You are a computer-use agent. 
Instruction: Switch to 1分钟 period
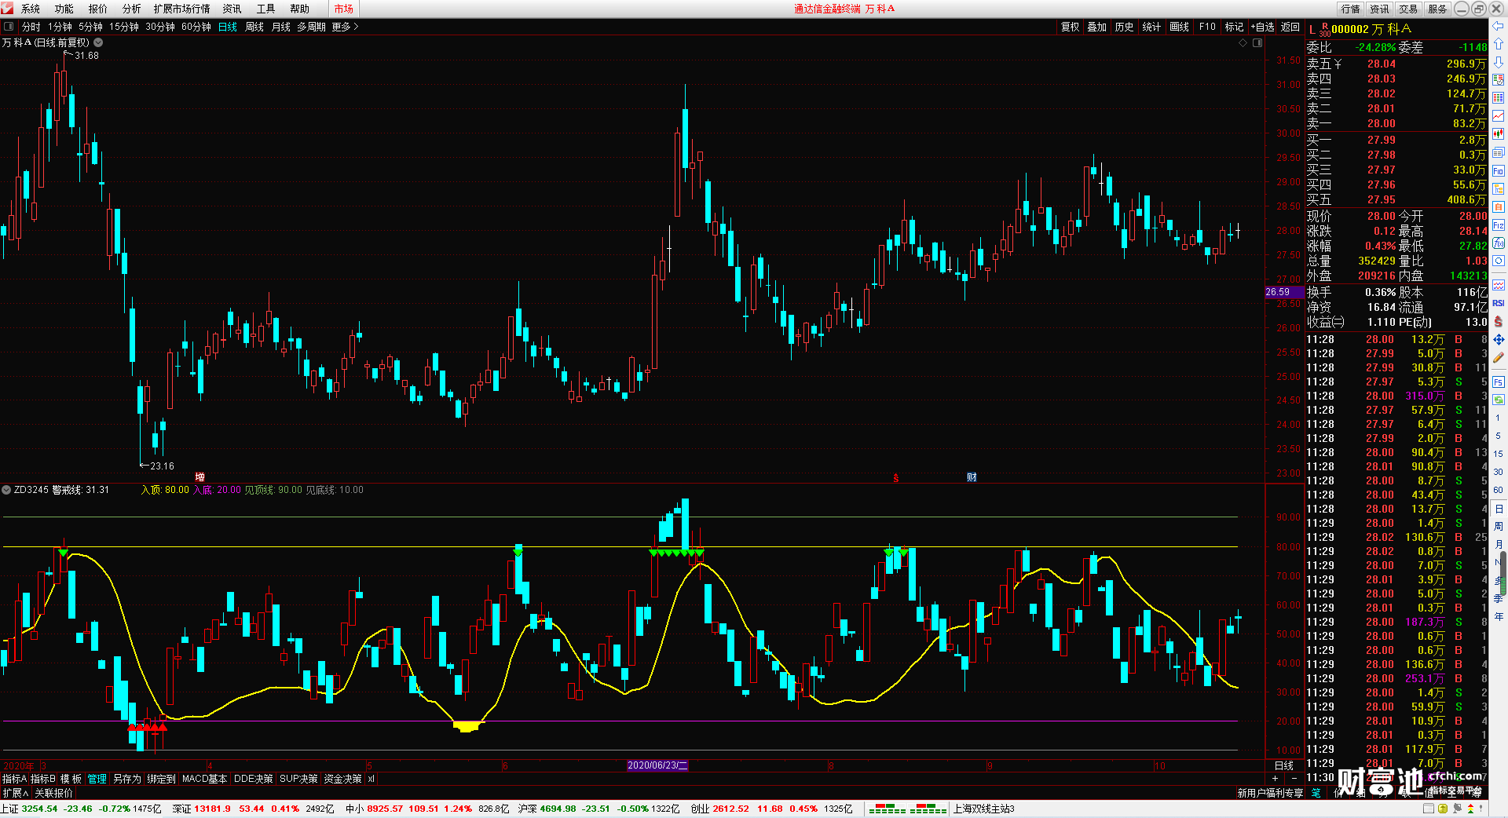coord(60,27)
